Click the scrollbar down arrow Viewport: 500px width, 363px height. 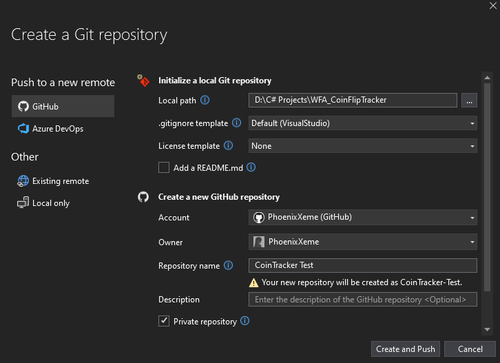click(x=487, y=329)
